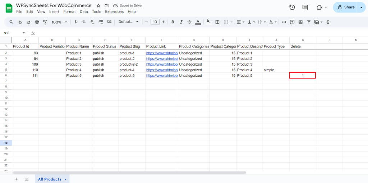Open text wrapping dropdown

262,22
